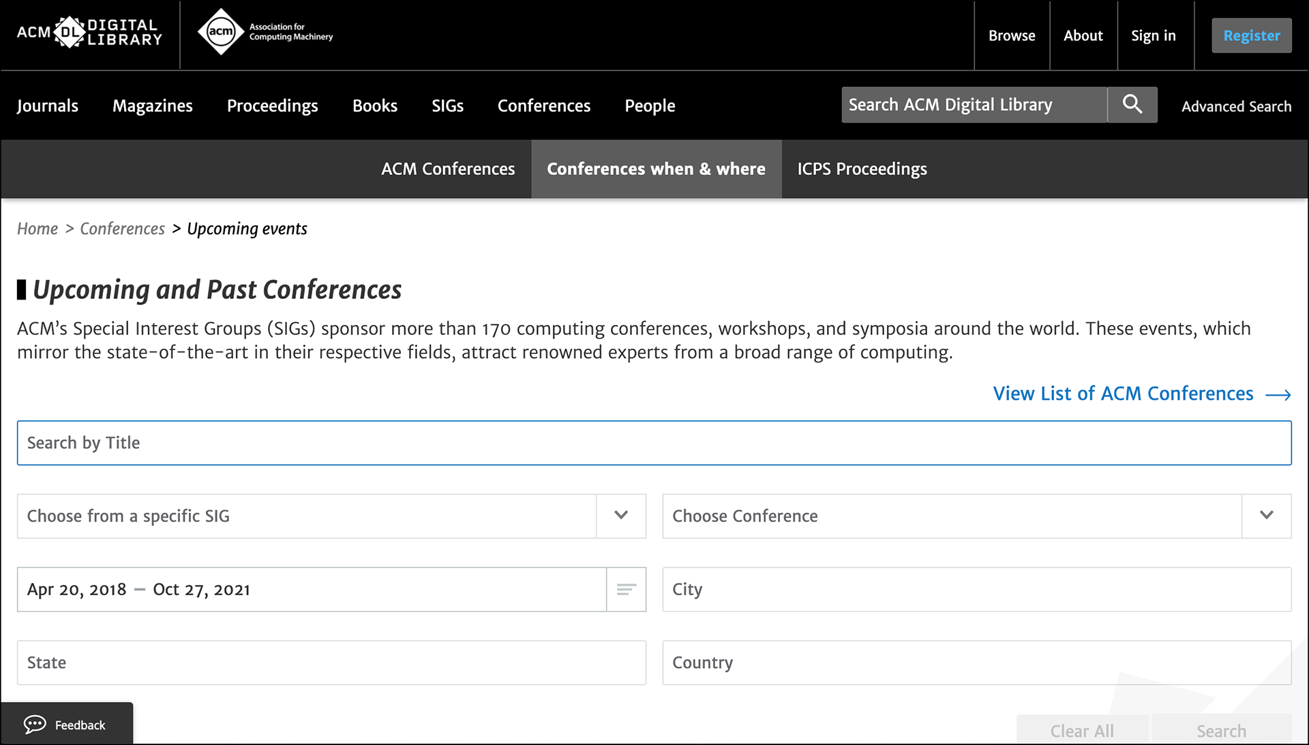1309x745 pixels.
Task: Switch to the ACM Conferences tab
Action: click(x=448, y=169)
